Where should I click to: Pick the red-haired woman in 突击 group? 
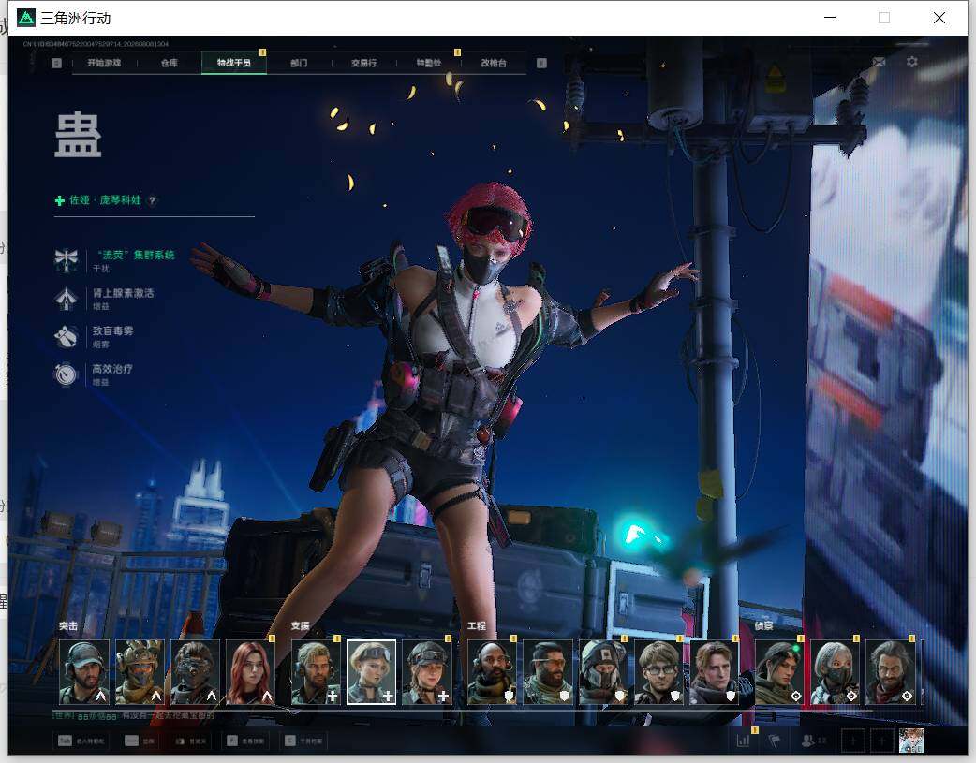pos(250,672)
